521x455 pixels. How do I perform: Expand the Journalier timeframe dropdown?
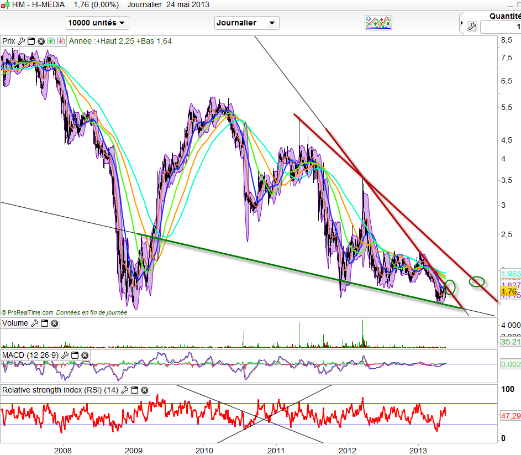click(246, 23)
